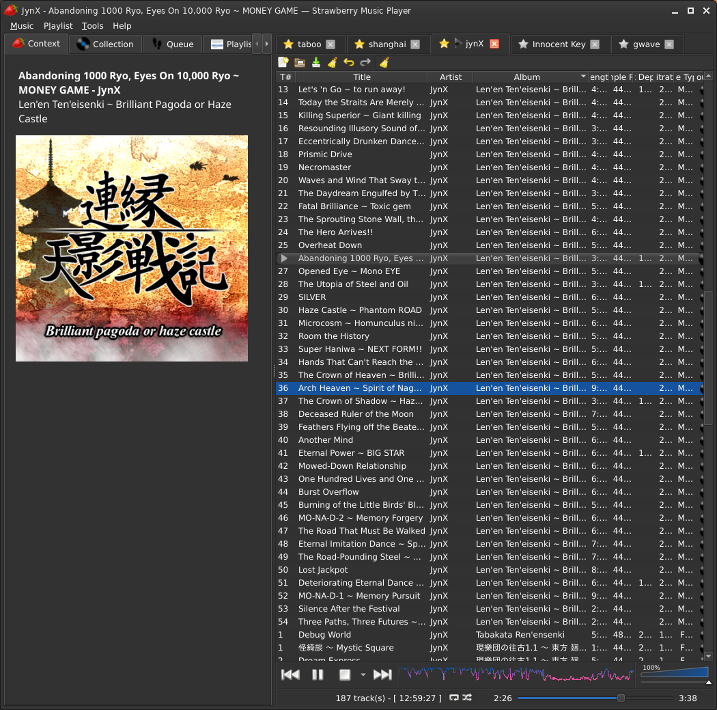Open the Queue sidebar tab

(x=172, y=44)
